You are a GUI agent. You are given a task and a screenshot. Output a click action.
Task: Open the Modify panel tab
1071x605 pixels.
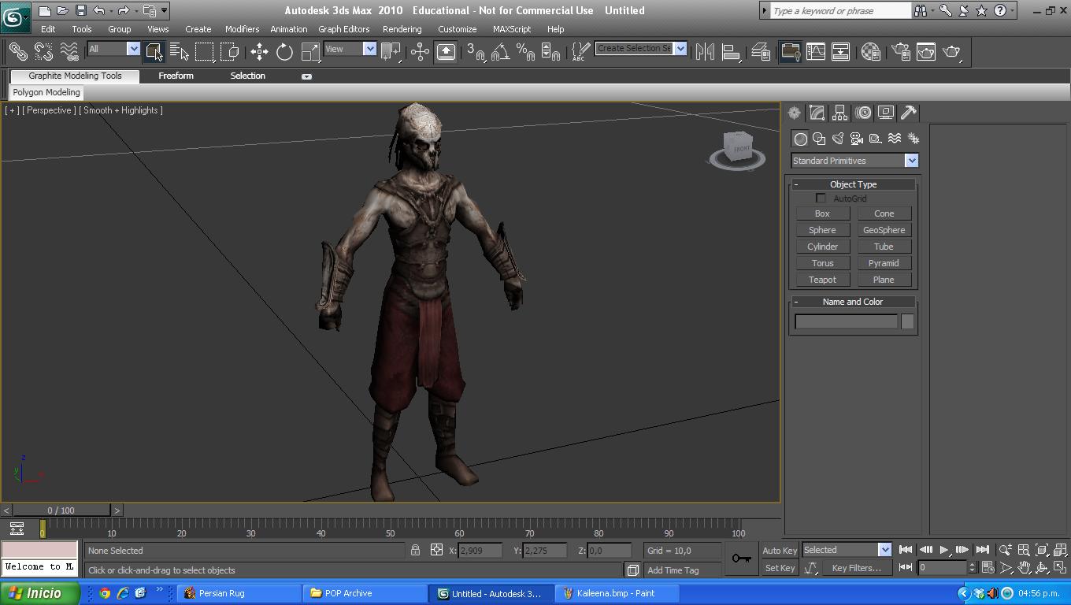tap(817, 113)
